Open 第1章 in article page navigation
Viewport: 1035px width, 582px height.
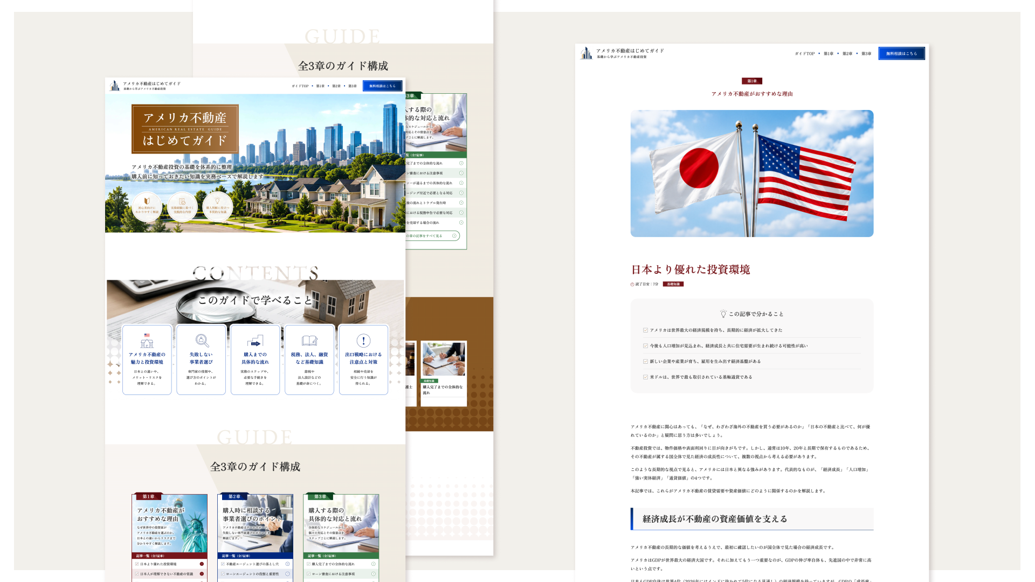829,54
